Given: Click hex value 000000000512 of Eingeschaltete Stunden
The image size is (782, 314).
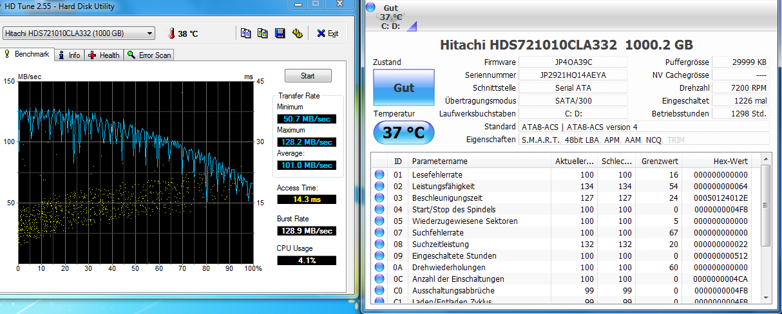Looking at the screenshot, I should (720, 255).
